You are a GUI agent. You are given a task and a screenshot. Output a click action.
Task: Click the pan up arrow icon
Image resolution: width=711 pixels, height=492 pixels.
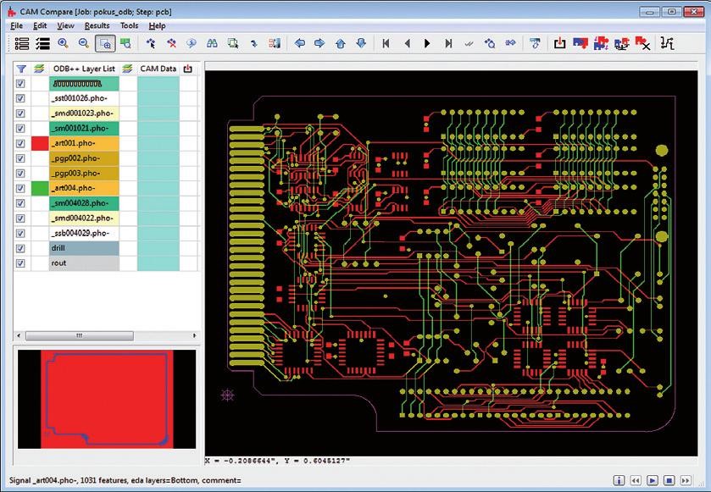(x=341, y=43)
